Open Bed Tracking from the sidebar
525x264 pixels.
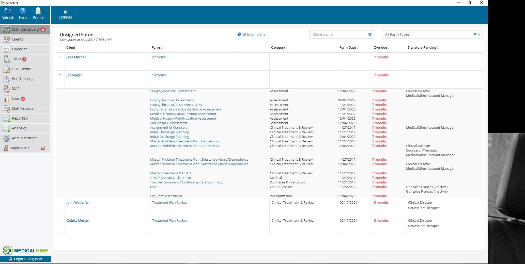(22, 79)
